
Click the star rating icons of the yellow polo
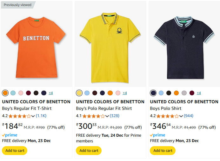pyautogui.click(x=94, y=116)
